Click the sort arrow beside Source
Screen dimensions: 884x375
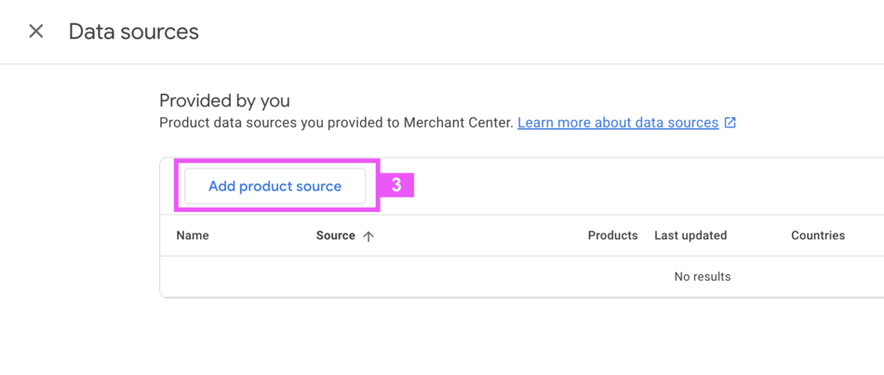pos(368,236)
